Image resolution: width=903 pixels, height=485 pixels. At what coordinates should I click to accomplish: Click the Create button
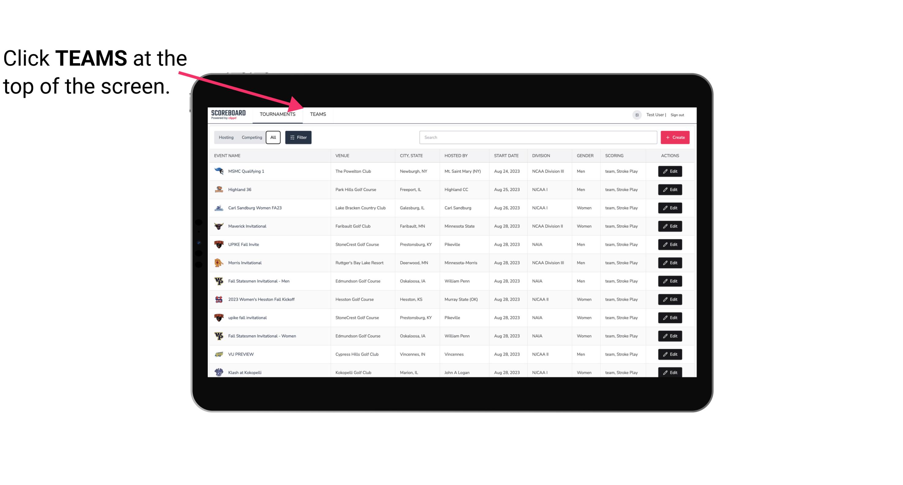point(675,137)
